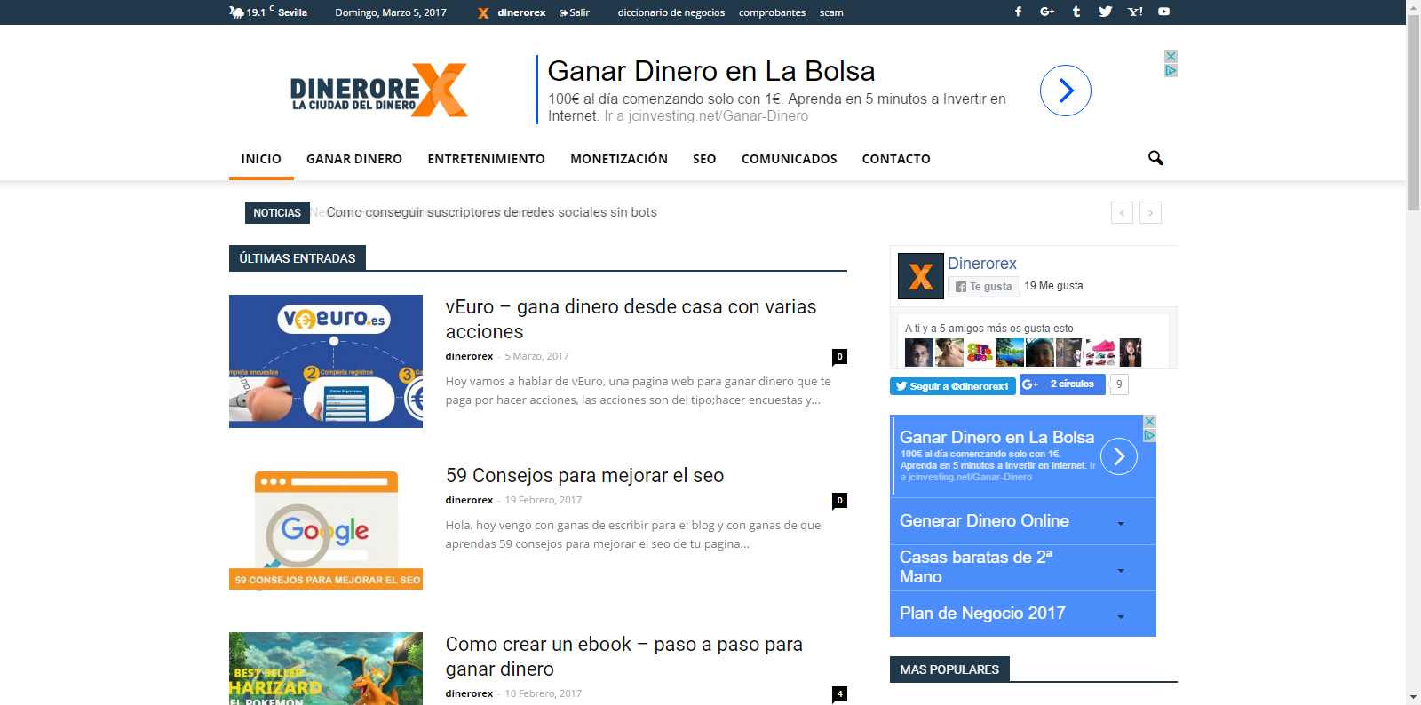
Task: Close the header banner ad
Action: click(x=1171, y=56)
